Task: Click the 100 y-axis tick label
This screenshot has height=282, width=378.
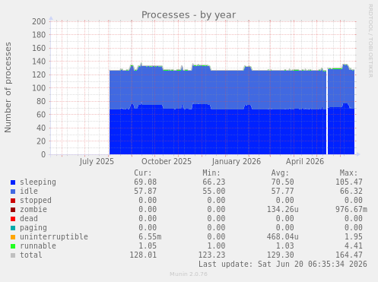Action: coord(39,88)
